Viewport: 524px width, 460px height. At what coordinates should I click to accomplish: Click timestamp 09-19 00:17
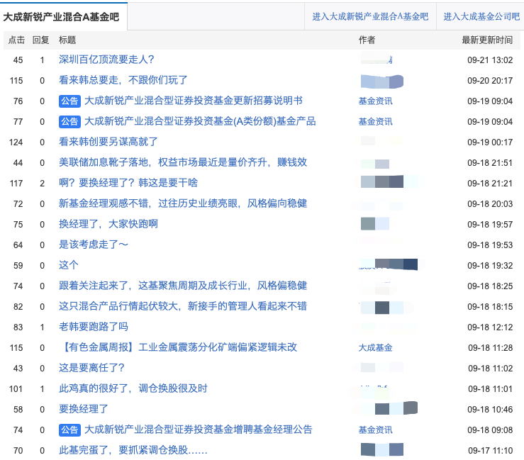coord(490,142)
